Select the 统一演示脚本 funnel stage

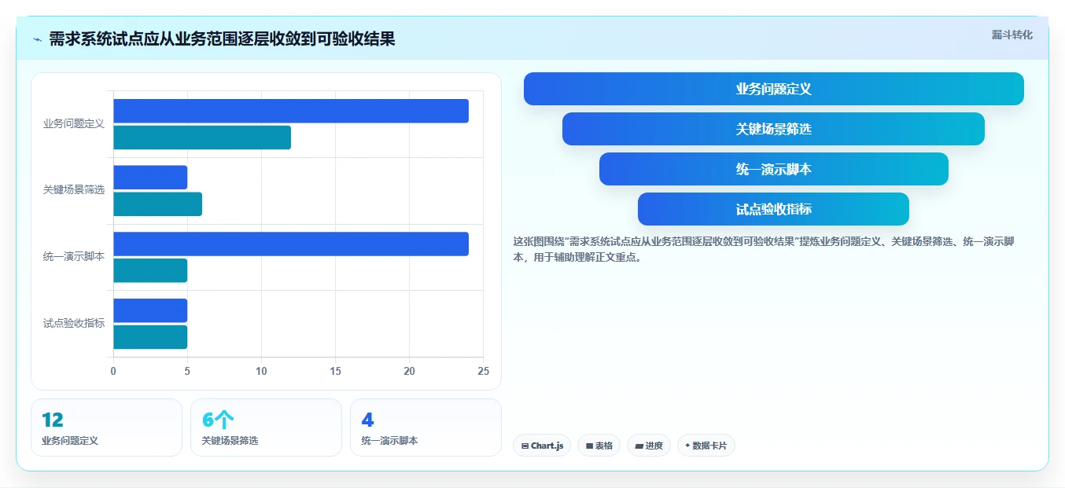pos(774,169)
